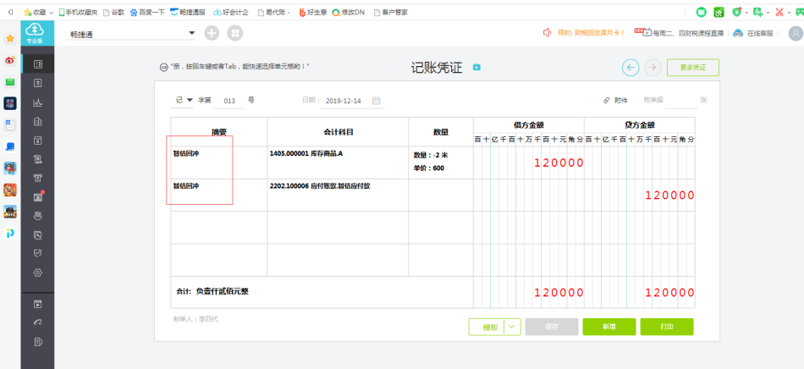
Task: Open the Weibo icon in left strip
Action: pos(10,60)
